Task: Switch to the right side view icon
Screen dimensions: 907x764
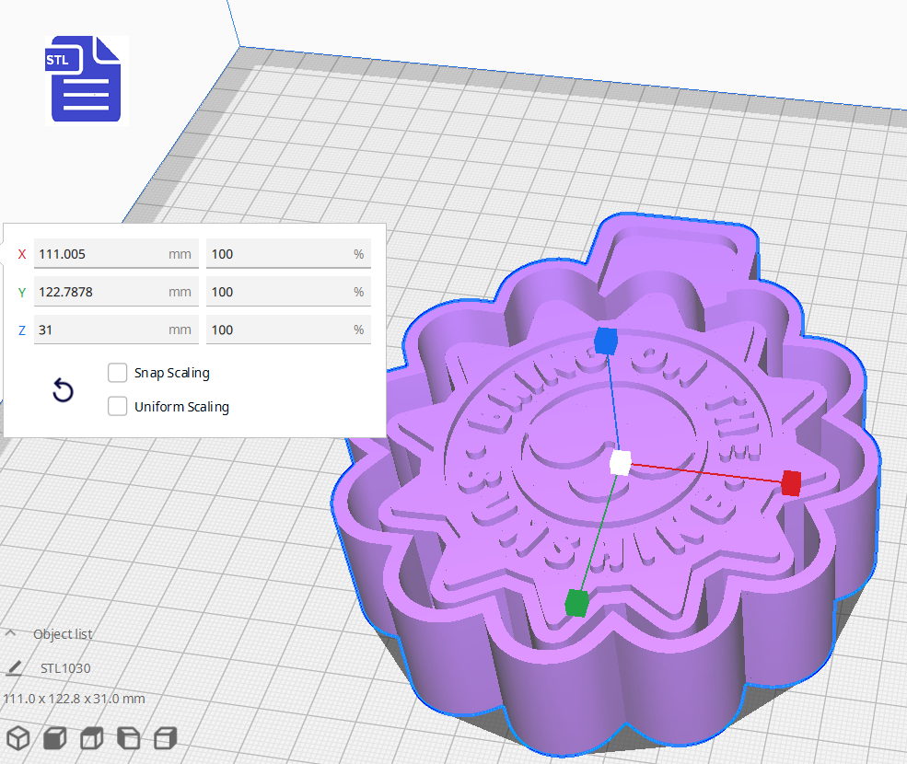Action: tap(165, 737)
